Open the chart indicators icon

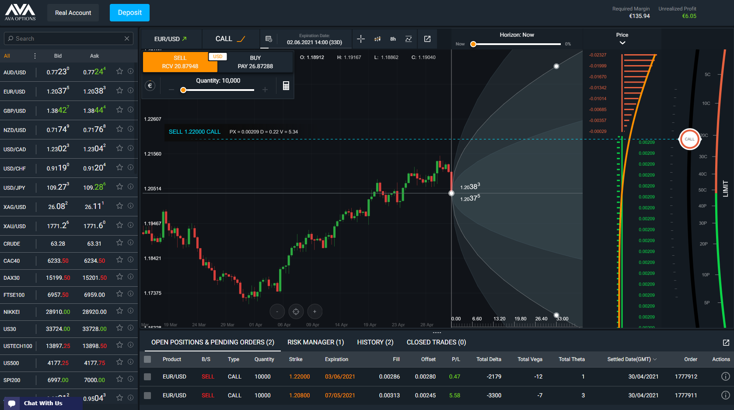point(409,39)
